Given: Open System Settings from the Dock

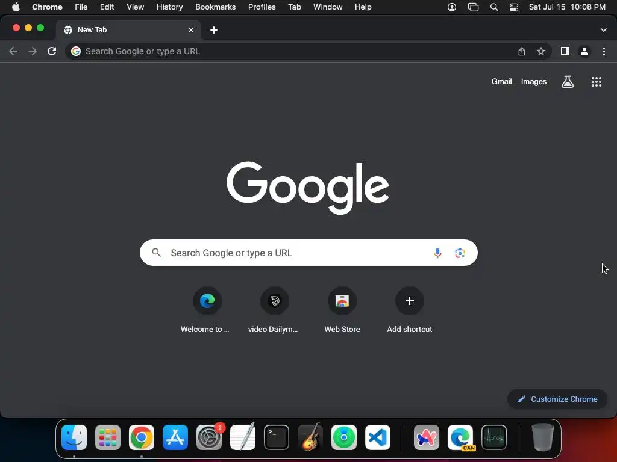Looking at the screenshot, I should pyautogui.click(x=209, y=437).
